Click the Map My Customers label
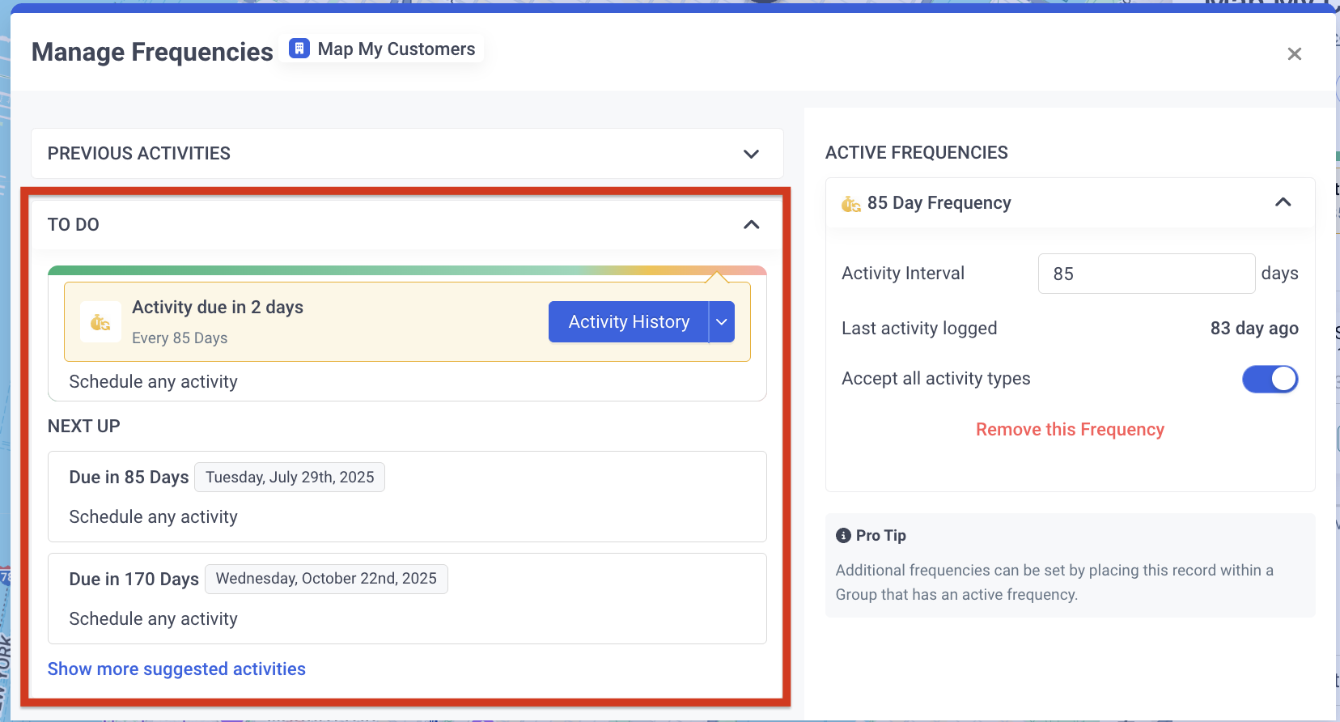 tap(396, 49)
